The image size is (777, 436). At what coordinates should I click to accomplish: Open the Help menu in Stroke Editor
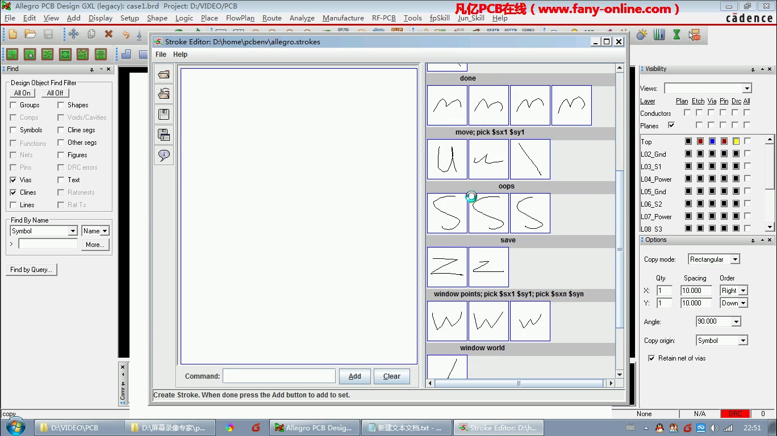click(180, 54)
